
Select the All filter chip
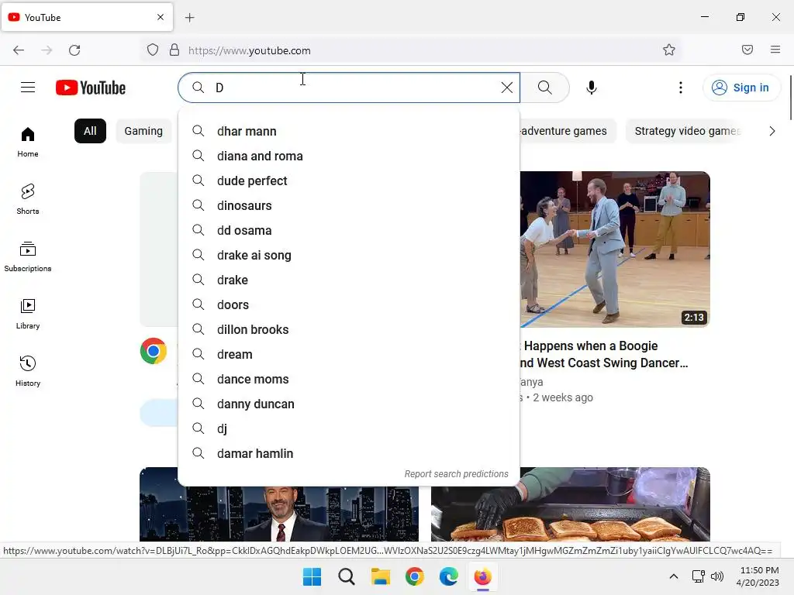point(90,131)
